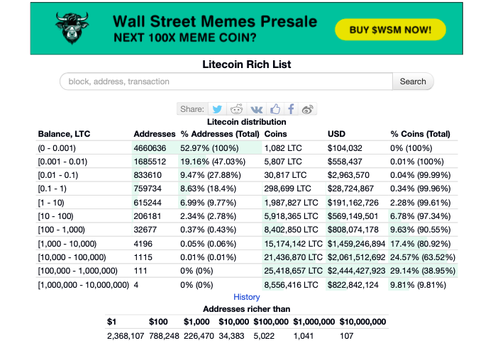Click the $28,724,867 USD cell
The image size is (488, 348).
(350, 189)
